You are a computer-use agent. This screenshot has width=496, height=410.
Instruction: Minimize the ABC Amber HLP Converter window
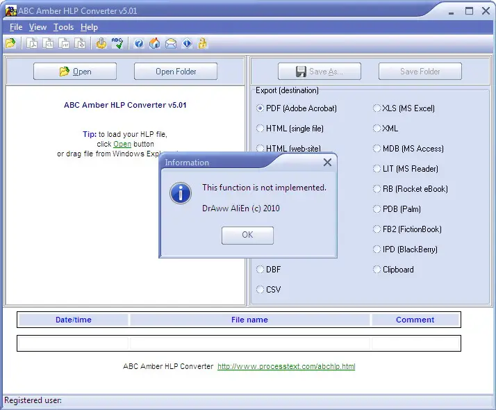[x=451, y=12]
